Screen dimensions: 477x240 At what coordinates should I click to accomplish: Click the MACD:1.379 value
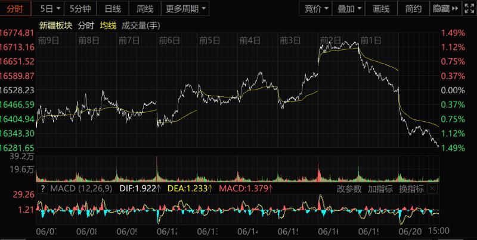[246, 189]
